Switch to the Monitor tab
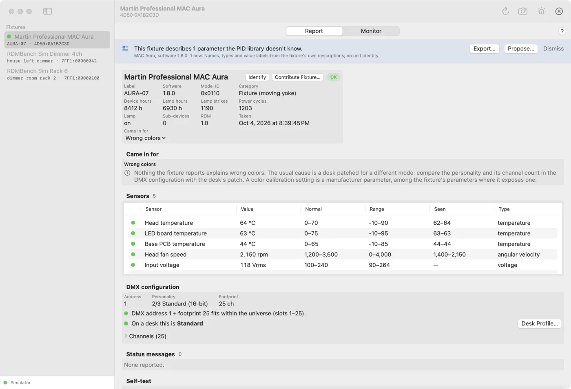The width and height of the screenshot is (571, 389). click(x=371, y=31)
